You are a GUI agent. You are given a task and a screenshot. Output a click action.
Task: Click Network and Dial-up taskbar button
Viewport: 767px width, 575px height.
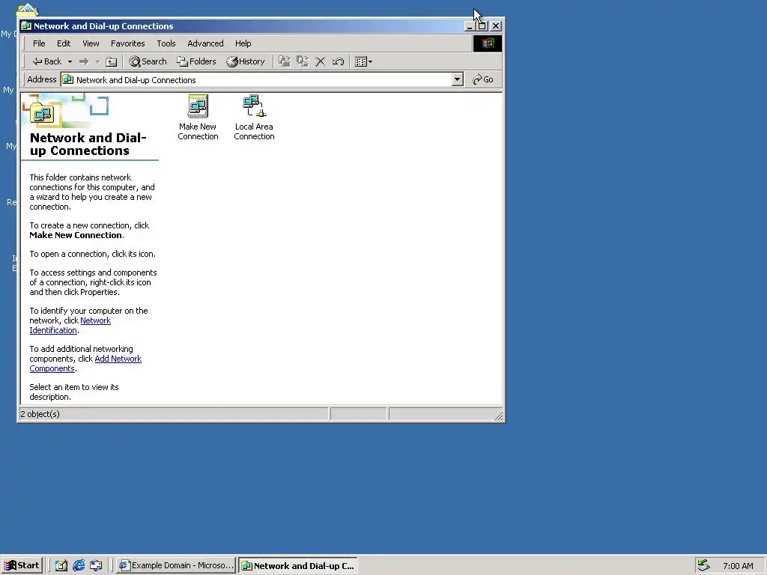tap(298, 565)
